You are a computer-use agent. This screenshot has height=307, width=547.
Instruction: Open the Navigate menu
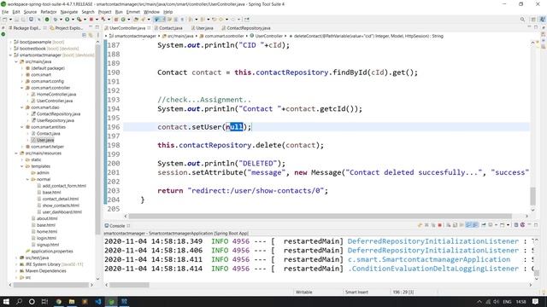(x=69, y=12)
